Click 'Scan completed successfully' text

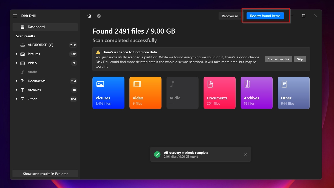[x=125, y=41]
